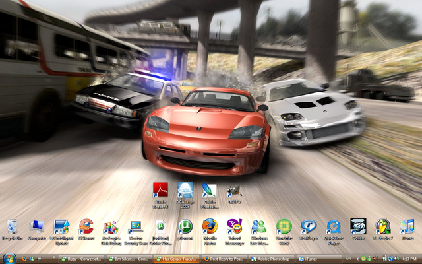Launch RealPlayer from the desktop
Viewport: 422px width, 264px height.
tap(309, 228)
